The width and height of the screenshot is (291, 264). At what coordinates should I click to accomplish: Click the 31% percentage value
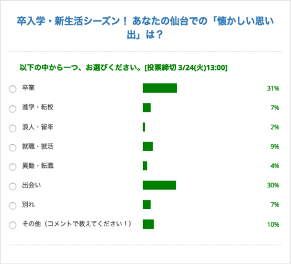click(273, 88)
